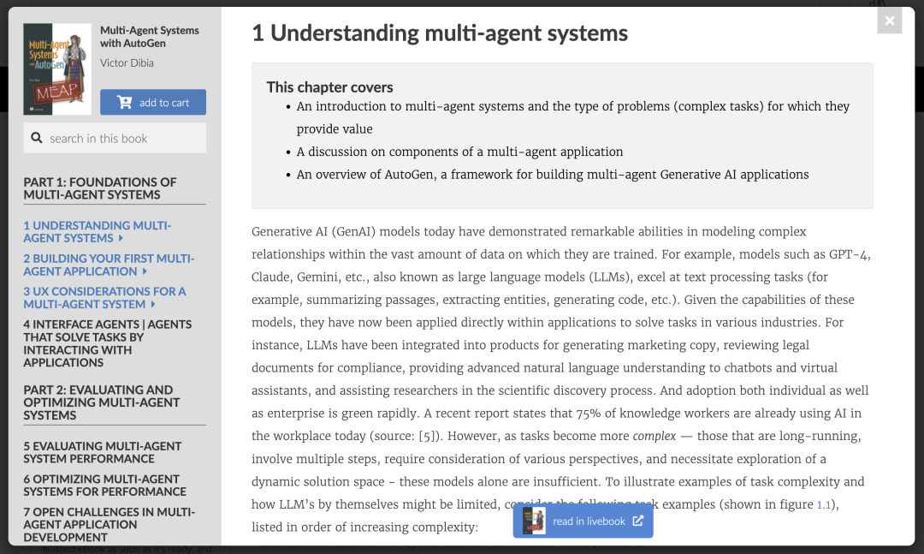
Task: Open the Multi-Agent Systems book cover image
Action: pyautogui.click(x=57, y=69)
